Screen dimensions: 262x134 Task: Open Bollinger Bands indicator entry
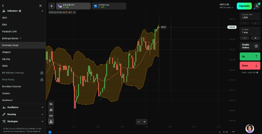[23, 38]
